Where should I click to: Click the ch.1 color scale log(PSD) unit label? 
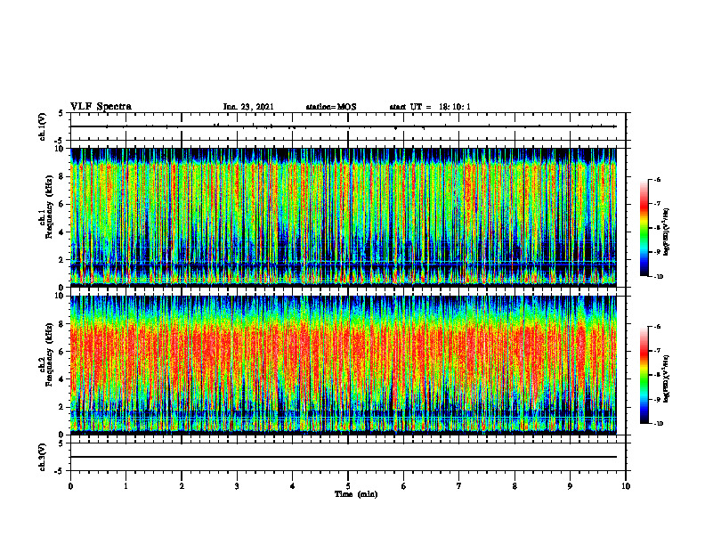(667, 231)
